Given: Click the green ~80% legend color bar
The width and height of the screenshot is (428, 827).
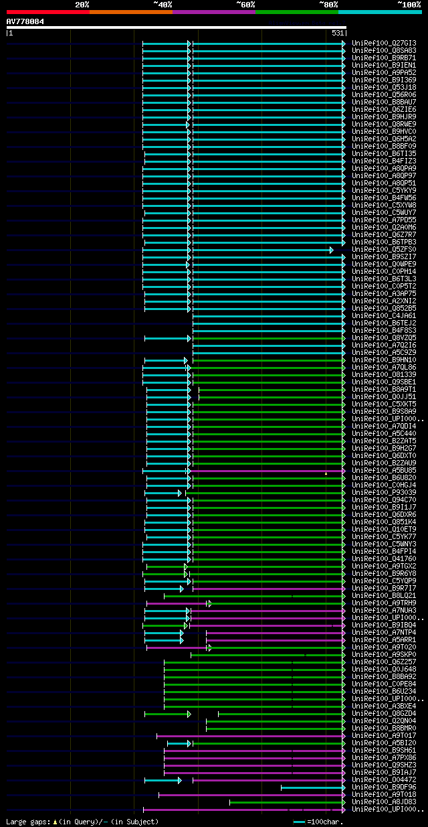Looking at the screenshot, I should tap(297, 11).
